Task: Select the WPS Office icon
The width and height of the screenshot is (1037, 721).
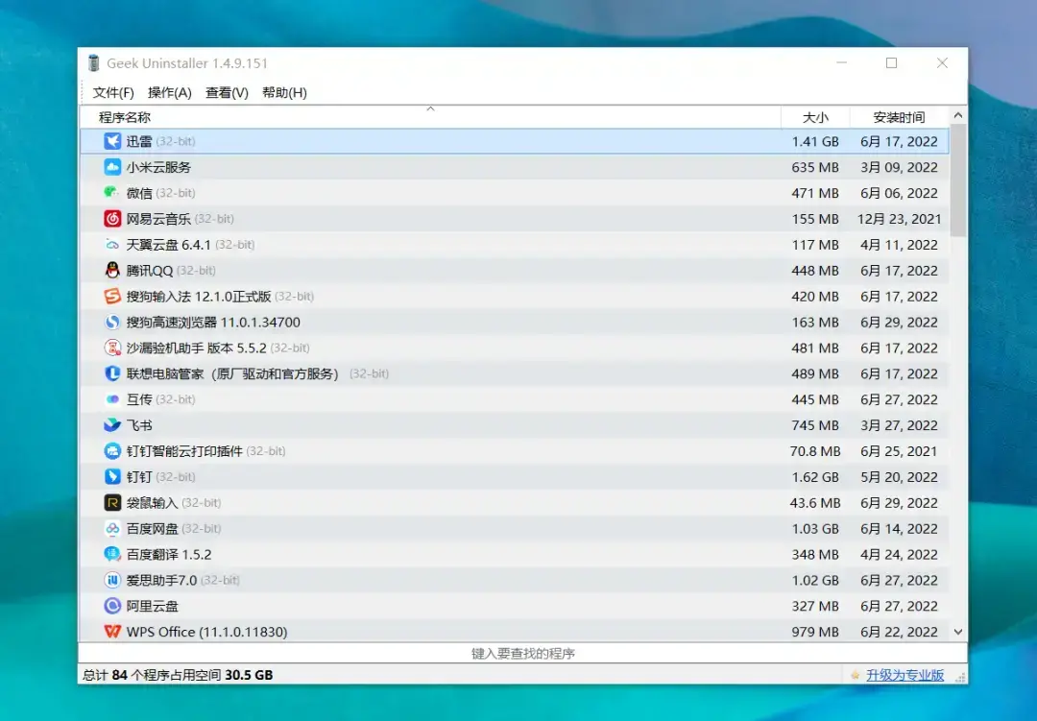Action: click(112, 632)
